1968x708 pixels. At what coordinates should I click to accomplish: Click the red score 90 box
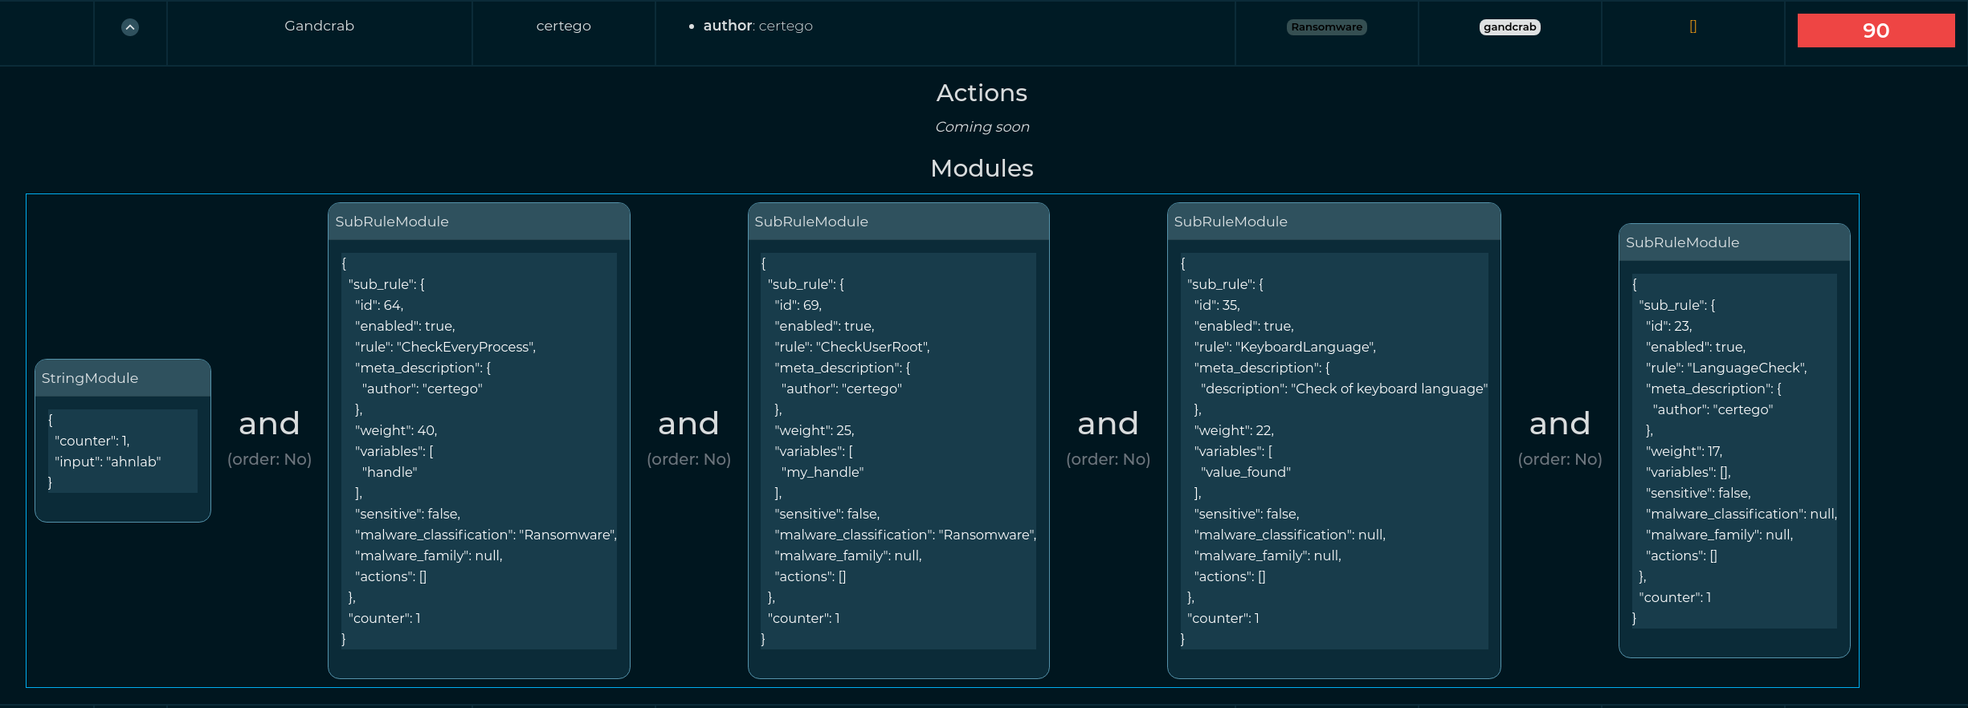click(1876, 31)
